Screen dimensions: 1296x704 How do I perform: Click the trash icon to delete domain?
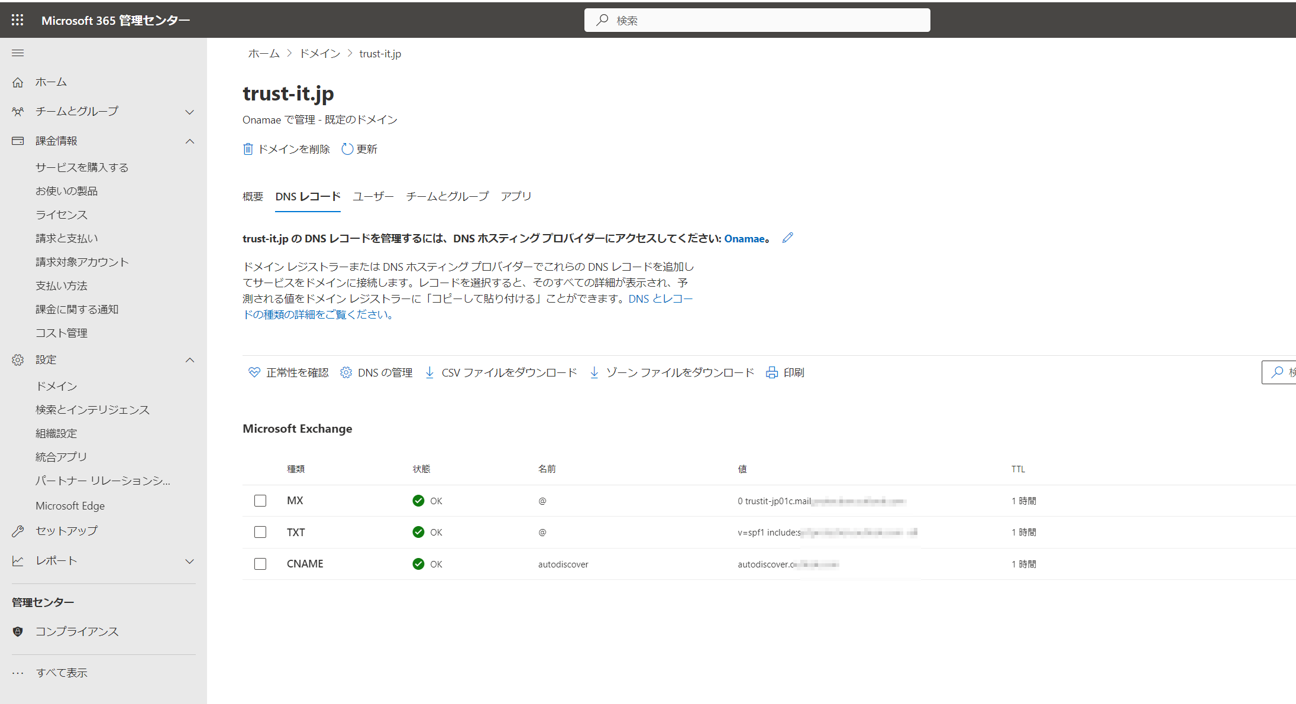click(248, 149)
